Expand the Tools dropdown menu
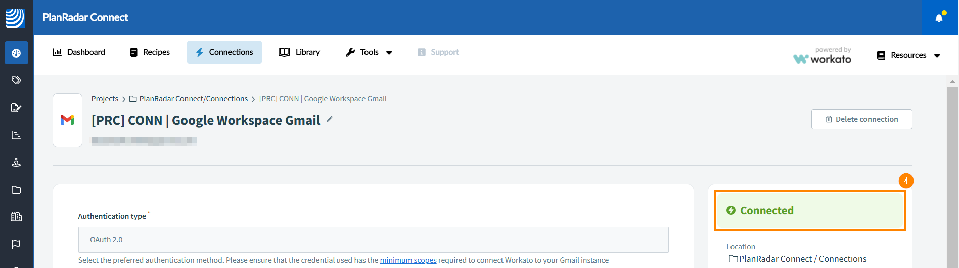The image size is (959, 268). click(369, 52)
